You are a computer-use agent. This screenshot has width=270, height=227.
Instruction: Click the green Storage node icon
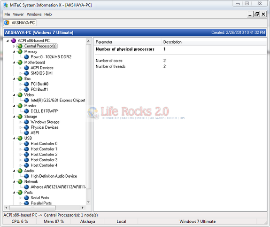coord(20,117)
